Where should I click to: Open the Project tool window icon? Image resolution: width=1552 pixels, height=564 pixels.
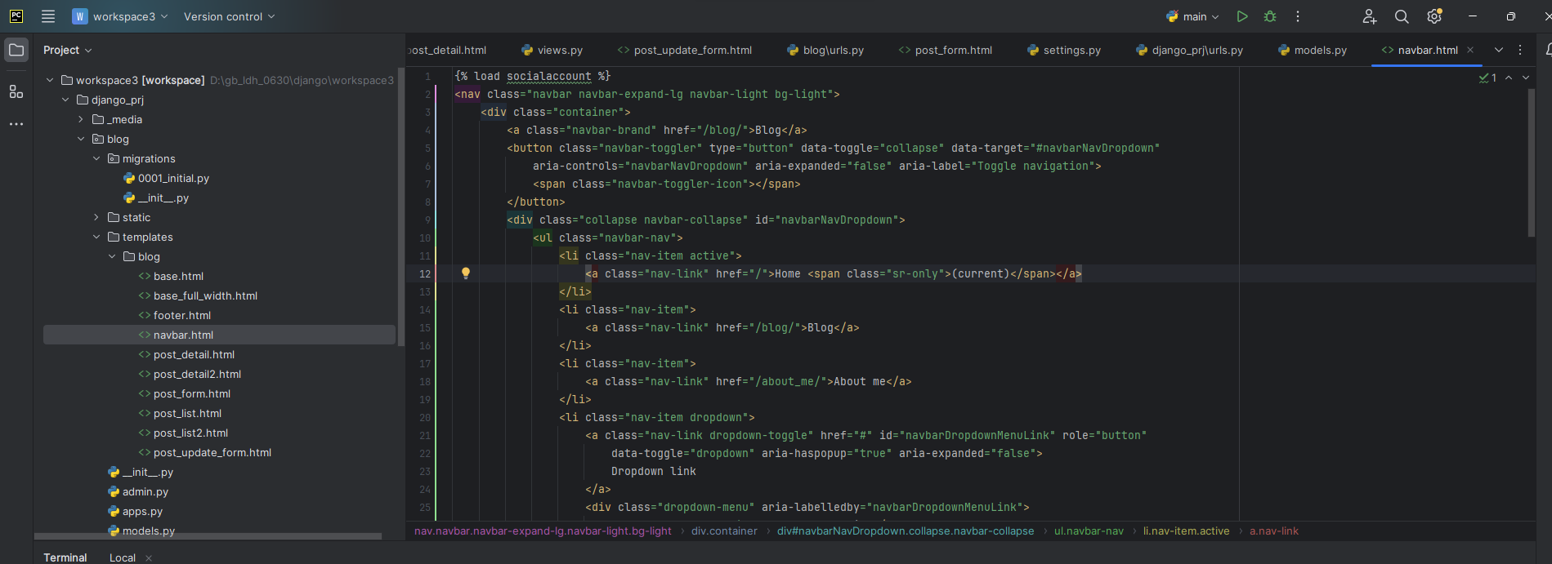16,50
